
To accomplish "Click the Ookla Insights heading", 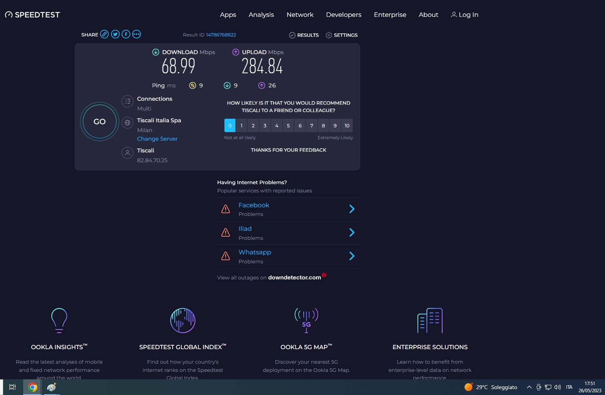I will tap(59, 347).
